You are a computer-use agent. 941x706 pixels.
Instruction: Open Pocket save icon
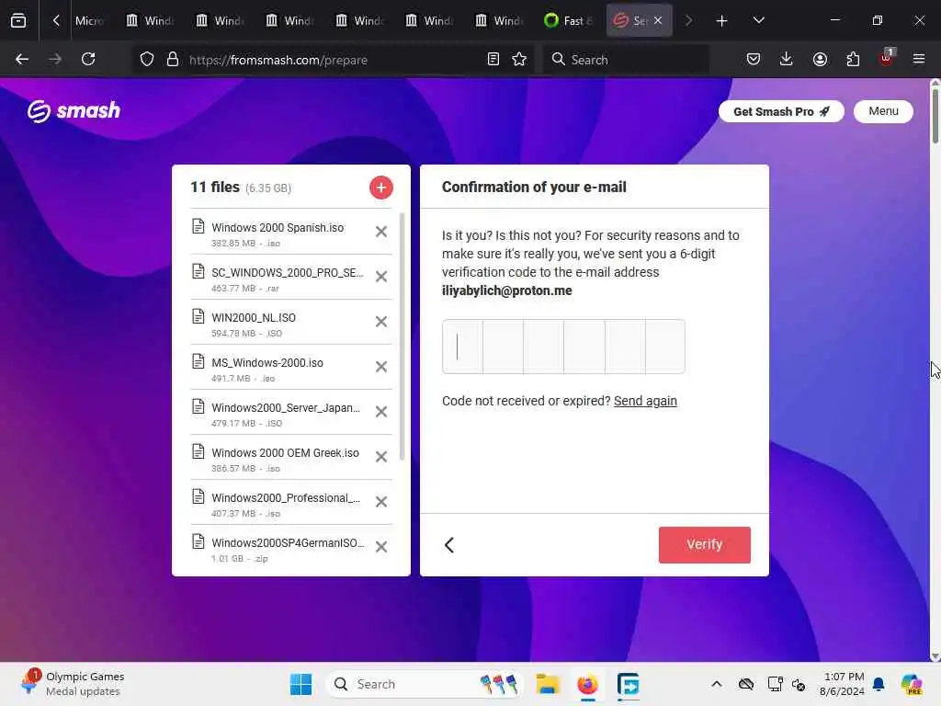754,60
